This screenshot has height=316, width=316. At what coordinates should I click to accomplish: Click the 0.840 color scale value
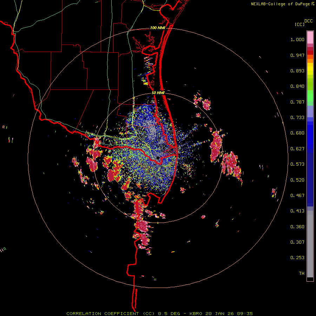point(297,86)
